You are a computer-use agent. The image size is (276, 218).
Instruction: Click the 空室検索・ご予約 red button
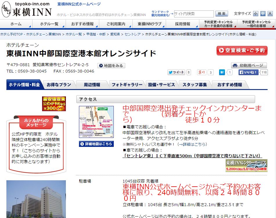point(242,51)
